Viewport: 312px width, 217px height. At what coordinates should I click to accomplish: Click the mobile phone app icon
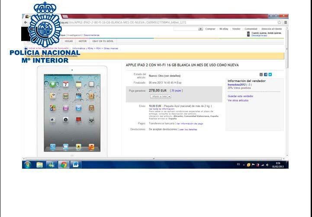pos(248,34)
